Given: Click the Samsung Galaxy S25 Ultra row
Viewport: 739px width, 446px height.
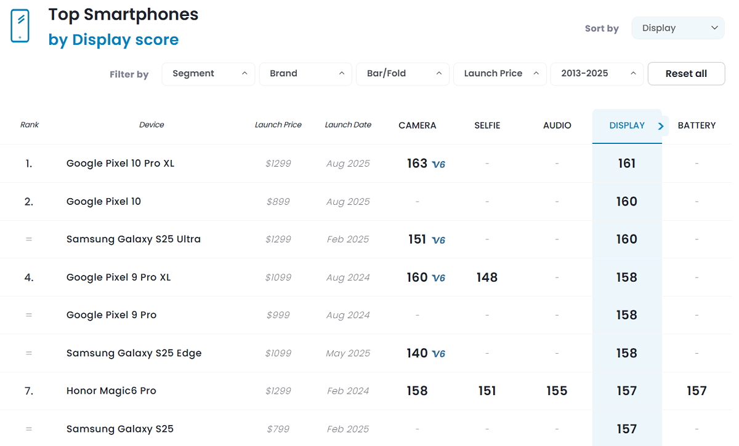Looking at the screenshot, I should click(134, 239).
